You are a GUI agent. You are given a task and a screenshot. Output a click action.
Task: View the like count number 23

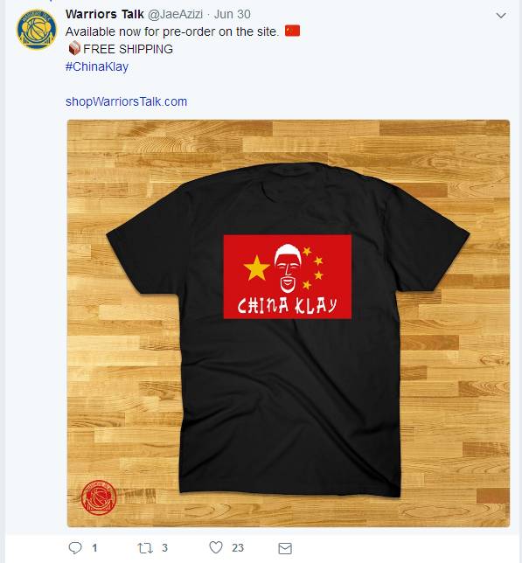click(238, 548)
